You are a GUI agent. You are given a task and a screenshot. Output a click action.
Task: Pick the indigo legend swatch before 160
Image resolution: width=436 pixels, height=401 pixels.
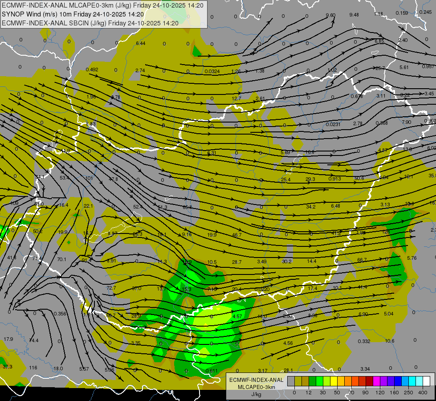(391, 381)
